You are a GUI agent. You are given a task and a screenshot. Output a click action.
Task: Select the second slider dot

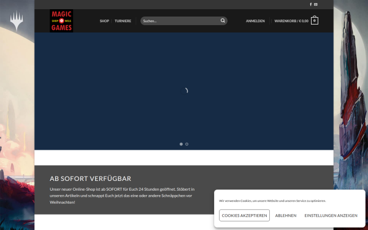pyautogui.click(x=187, y=144)
